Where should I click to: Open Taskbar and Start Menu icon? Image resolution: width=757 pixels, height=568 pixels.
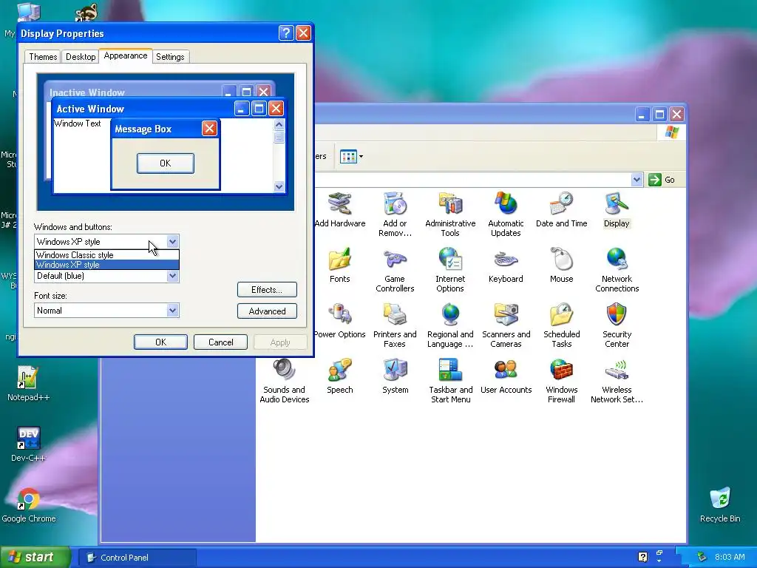coord(450,381)
